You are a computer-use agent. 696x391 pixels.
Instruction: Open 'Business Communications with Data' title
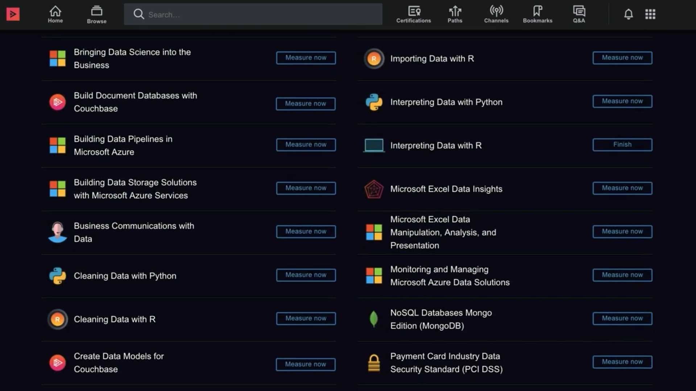[134, 232]
